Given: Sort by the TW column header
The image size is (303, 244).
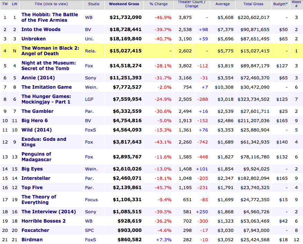Looking at the screenshot, I should pyautogui.click(x=5, y=4).
